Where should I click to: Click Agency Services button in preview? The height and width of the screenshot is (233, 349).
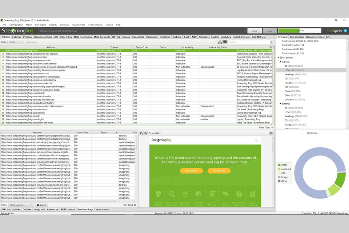pos(192,171)
